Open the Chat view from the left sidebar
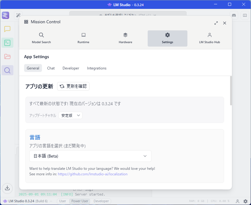 7,29
